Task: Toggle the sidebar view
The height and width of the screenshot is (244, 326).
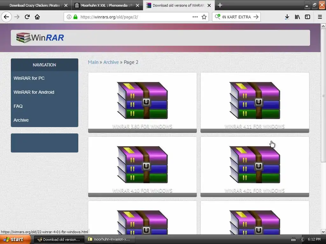Action: tap(308, 17)
